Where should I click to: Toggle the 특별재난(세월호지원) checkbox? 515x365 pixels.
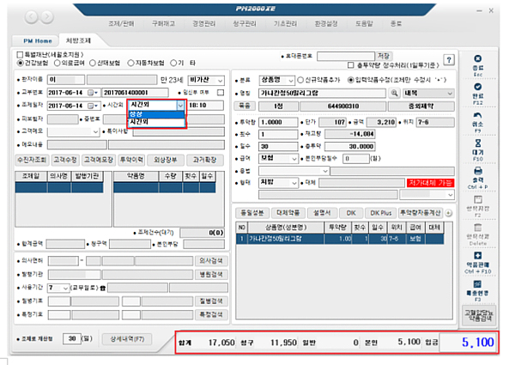20,55
